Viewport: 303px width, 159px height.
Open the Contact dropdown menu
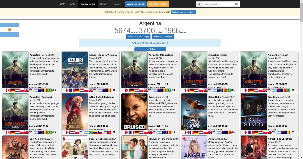pyautogui.click(x=118, y=4)
